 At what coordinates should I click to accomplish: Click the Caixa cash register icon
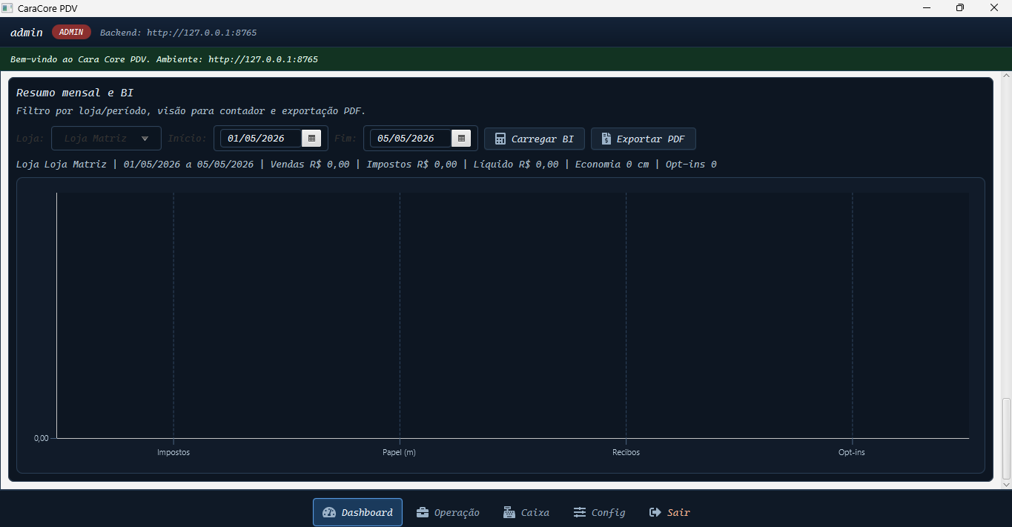point(509,512)
